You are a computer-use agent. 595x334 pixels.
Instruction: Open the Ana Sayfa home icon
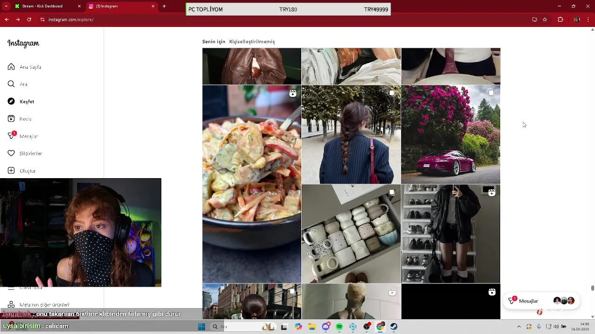coord(11,67)
